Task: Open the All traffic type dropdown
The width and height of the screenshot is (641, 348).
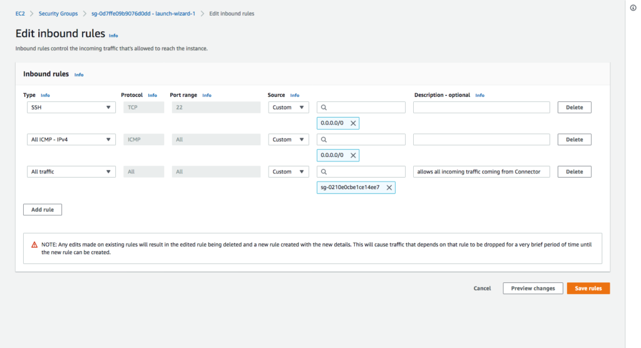Action: tap(71, 171)
